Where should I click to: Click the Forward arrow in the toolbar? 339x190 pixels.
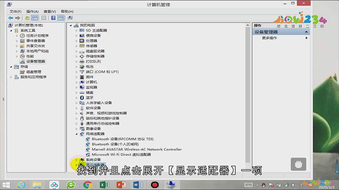tap(18, 18)
